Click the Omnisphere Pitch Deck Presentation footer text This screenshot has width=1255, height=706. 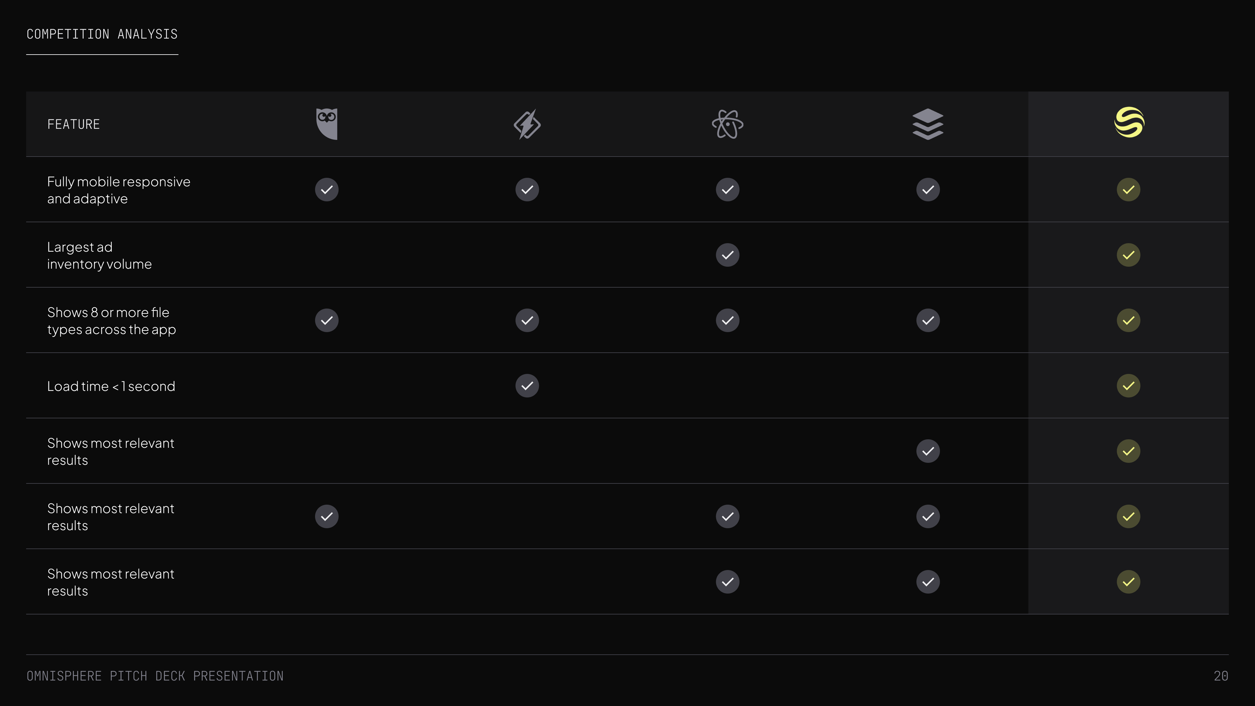click(x=155, y=676)
